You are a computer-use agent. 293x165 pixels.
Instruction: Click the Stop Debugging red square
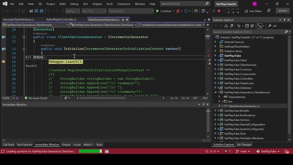tap(219, 11)
